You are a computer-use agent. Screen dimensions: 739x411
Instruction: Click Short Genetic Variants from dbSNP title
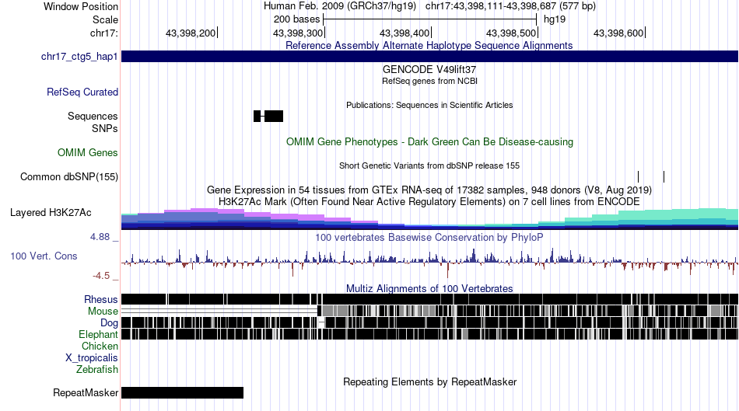pyautogui.click(x=429, y=165)
